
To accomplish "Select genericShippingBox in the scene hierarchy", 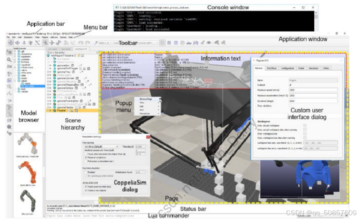I will (68, 84).
